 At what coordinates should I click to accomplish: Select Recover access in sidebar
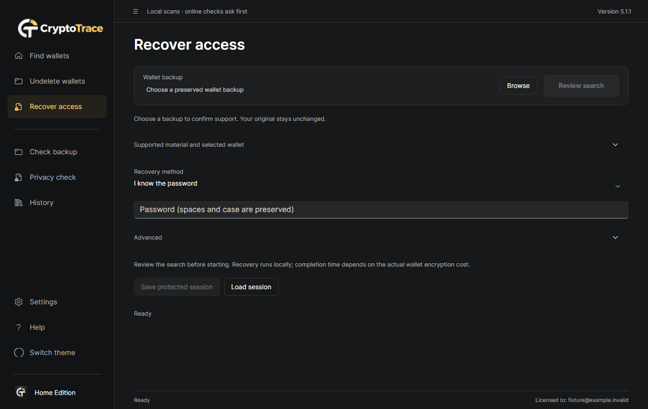(x=57, y=106)
